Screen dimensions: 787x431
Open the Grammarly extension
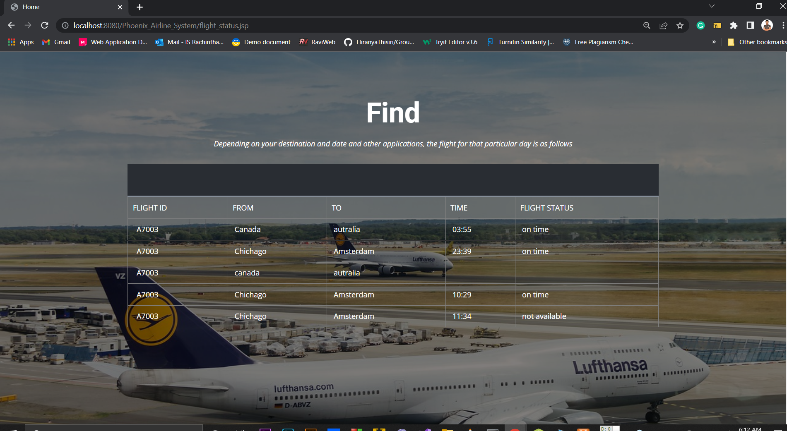pos(700,26)
